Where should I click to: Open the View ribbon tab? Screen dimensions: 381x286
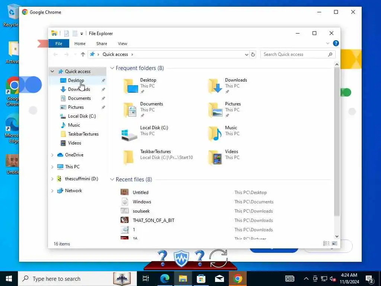pos(122,44)
